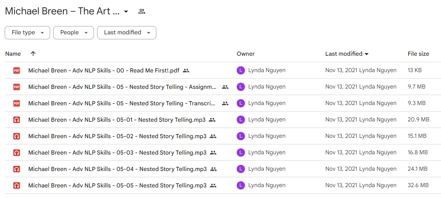Click the audio icon for 05-01 mp3
The image size is (441, 198).
click(16, 120)
